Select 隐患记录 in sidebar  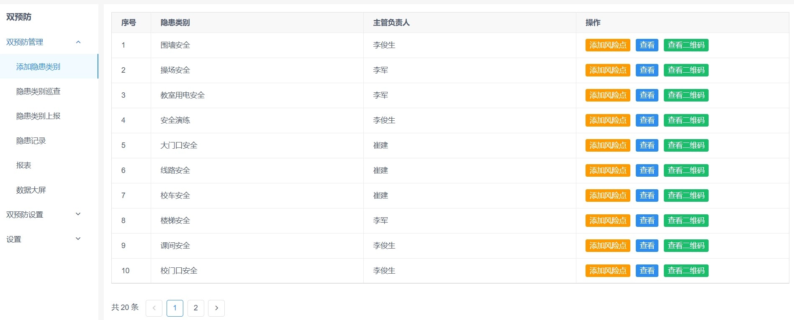click(31, 141)
